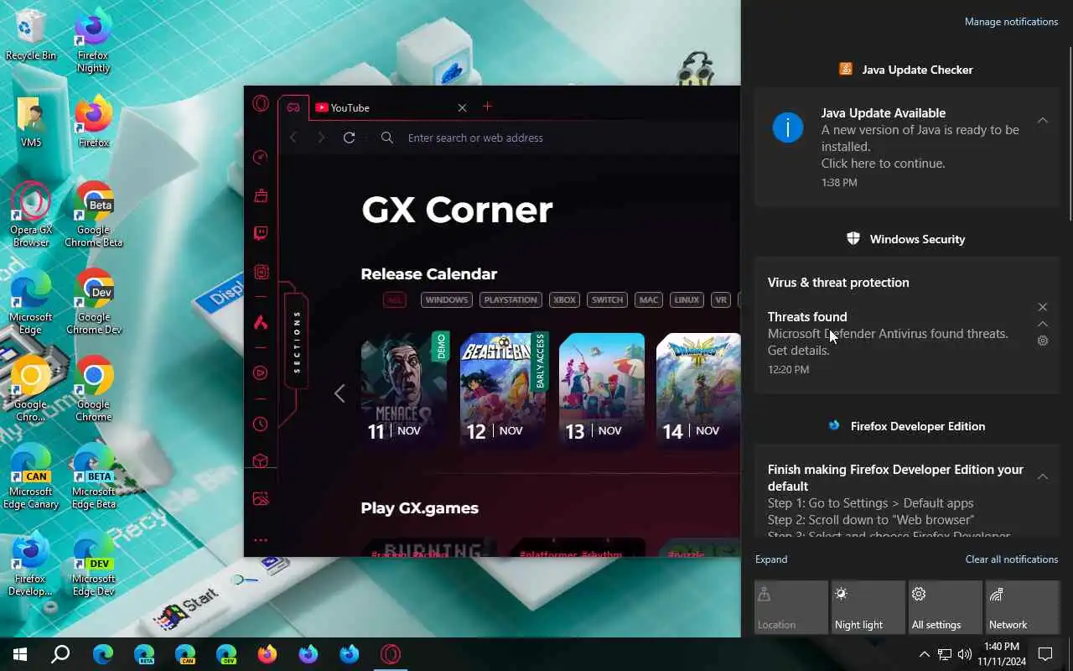The width and height of the screenshot is (1073, 671).
Task: Select Microsoft Edge Canary desktop shortcut
Action: pos(31,476)
